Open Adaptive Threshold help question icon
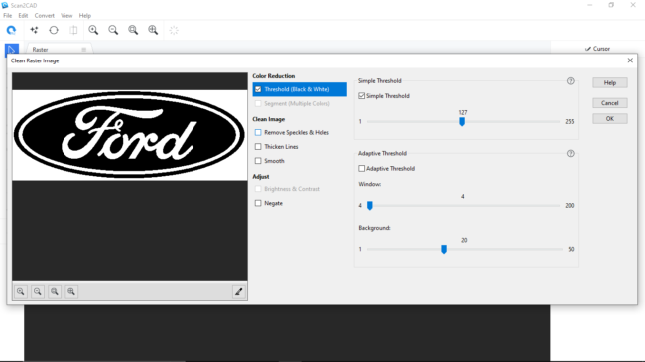Image resolution: width=645 pixels, height=362 pixels. [571, 153]
